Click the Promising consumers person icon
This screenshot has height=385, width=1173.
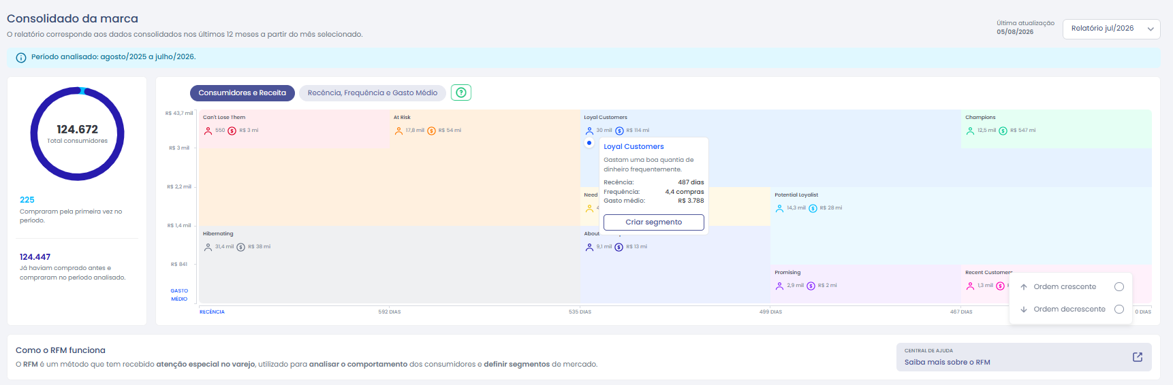tap(779, 286)
